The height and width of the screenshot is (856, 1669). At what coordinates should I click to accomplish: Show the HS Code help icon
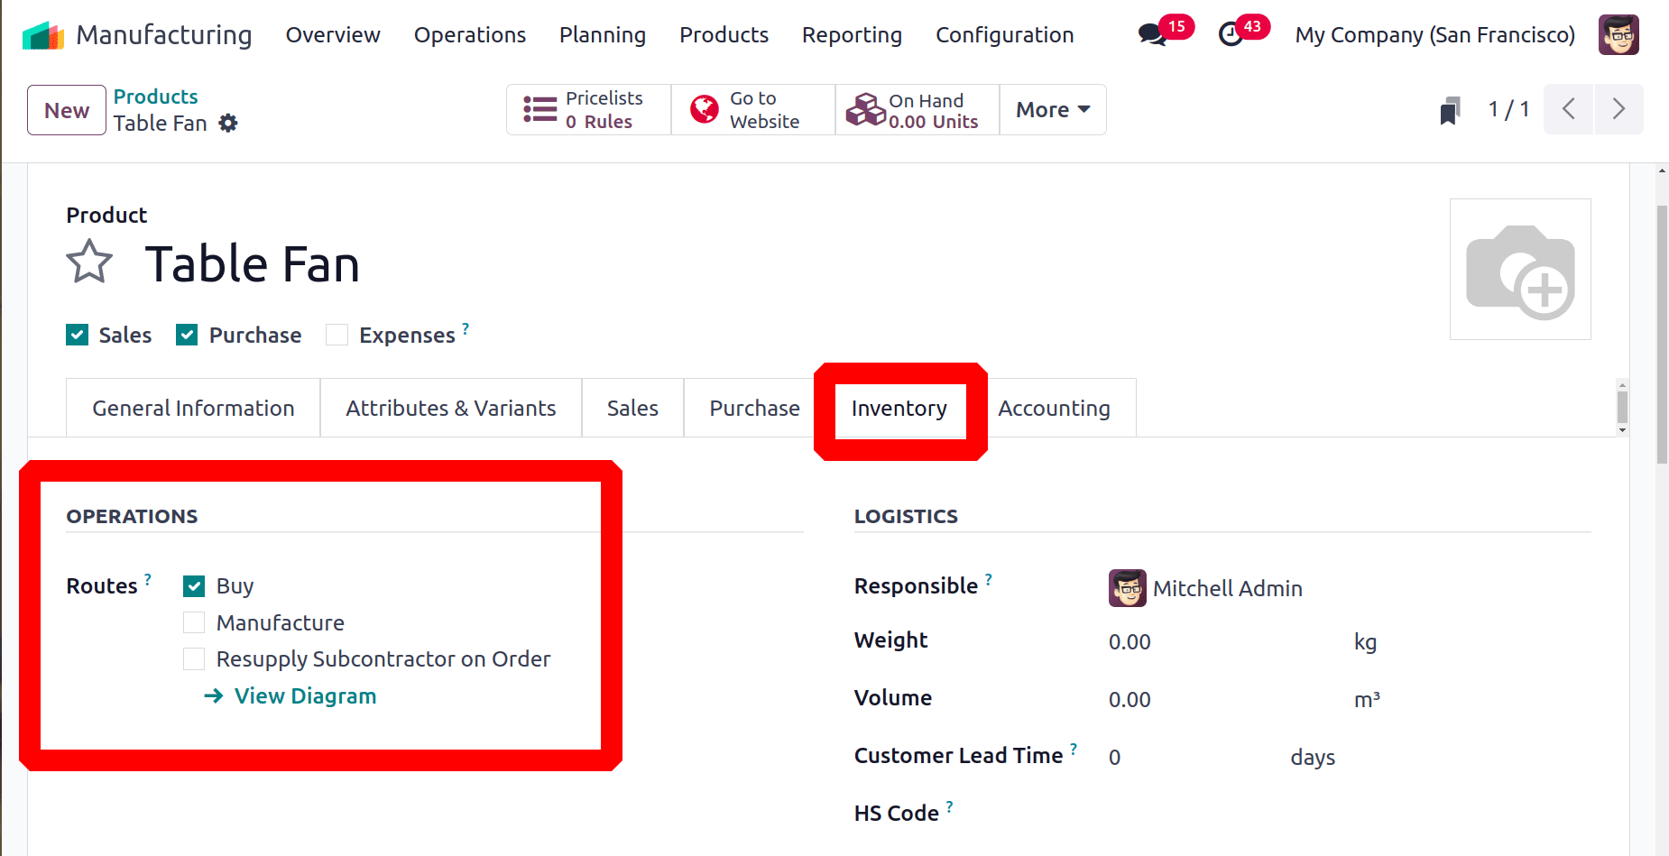(x=949, y=806)
